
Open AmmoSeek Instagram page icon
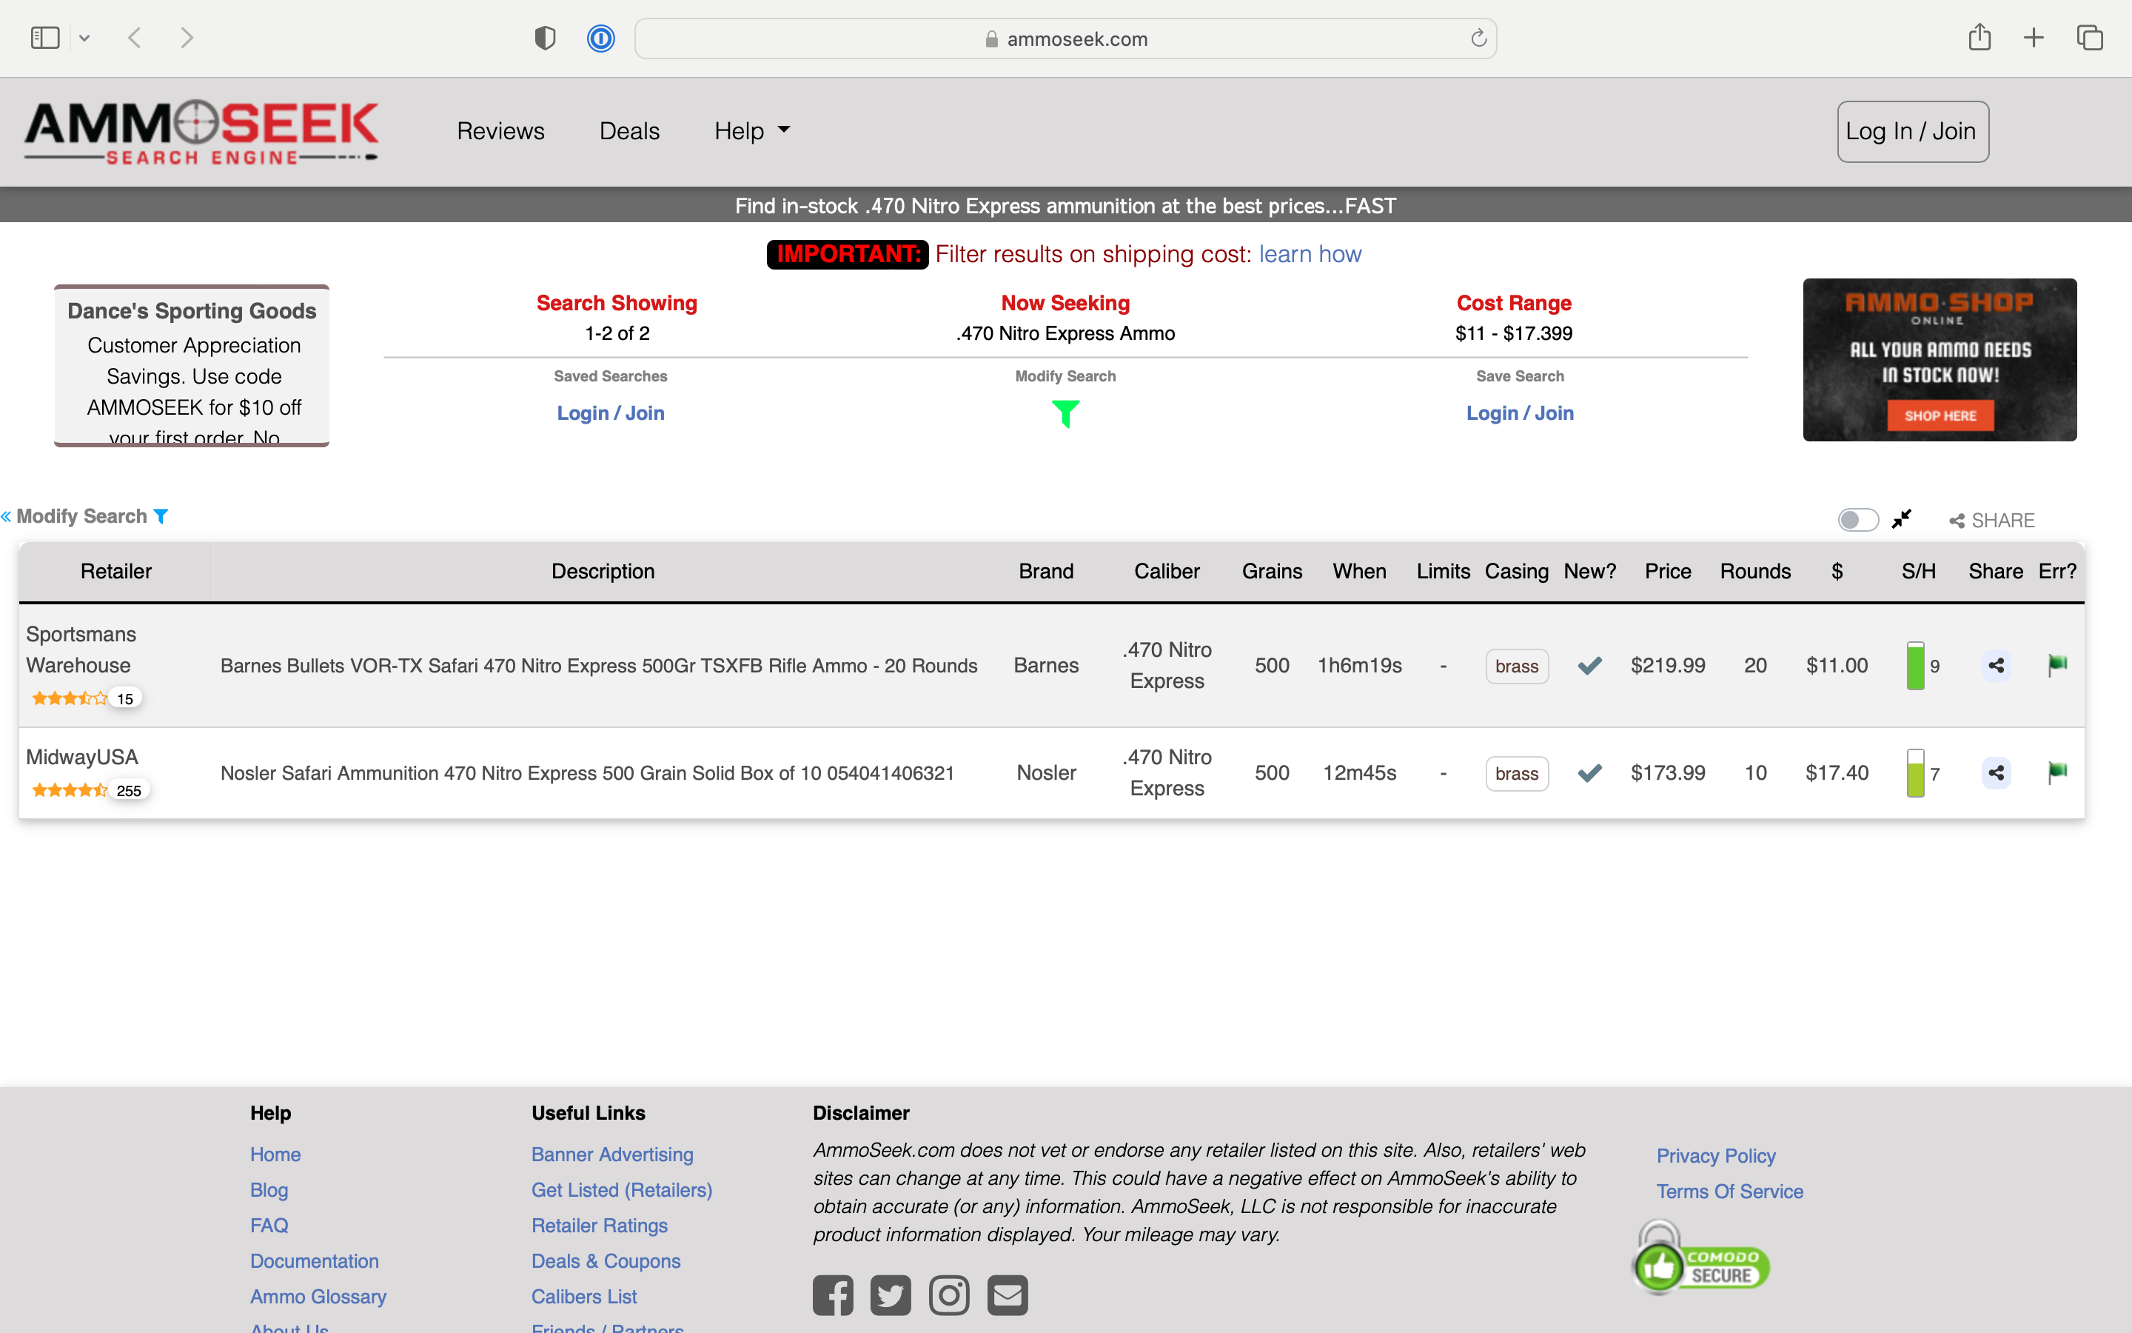[949, 1295]
